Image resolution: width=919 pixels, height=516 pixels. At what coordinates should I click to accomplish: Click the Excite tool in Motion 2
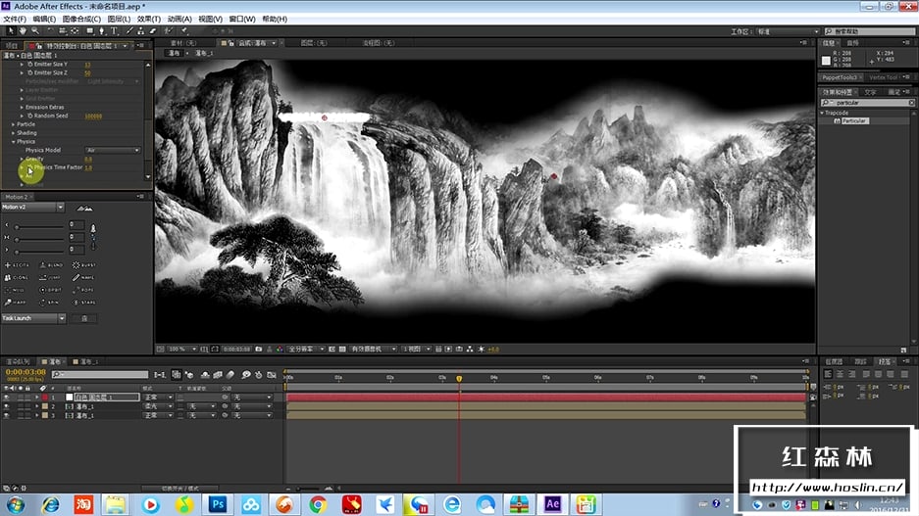(x=17, y=265)
